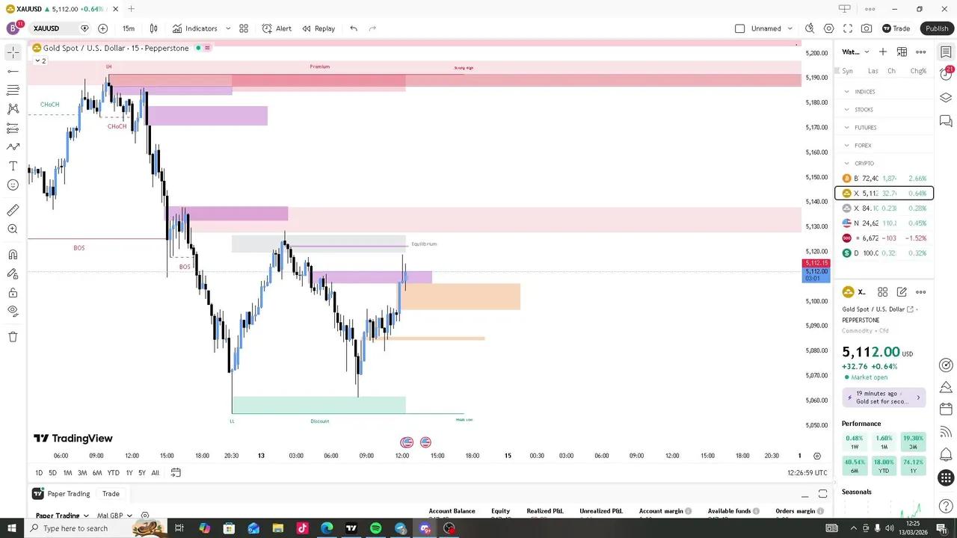
Task: Select the YTD time range
Action: (x=113, y=473)
